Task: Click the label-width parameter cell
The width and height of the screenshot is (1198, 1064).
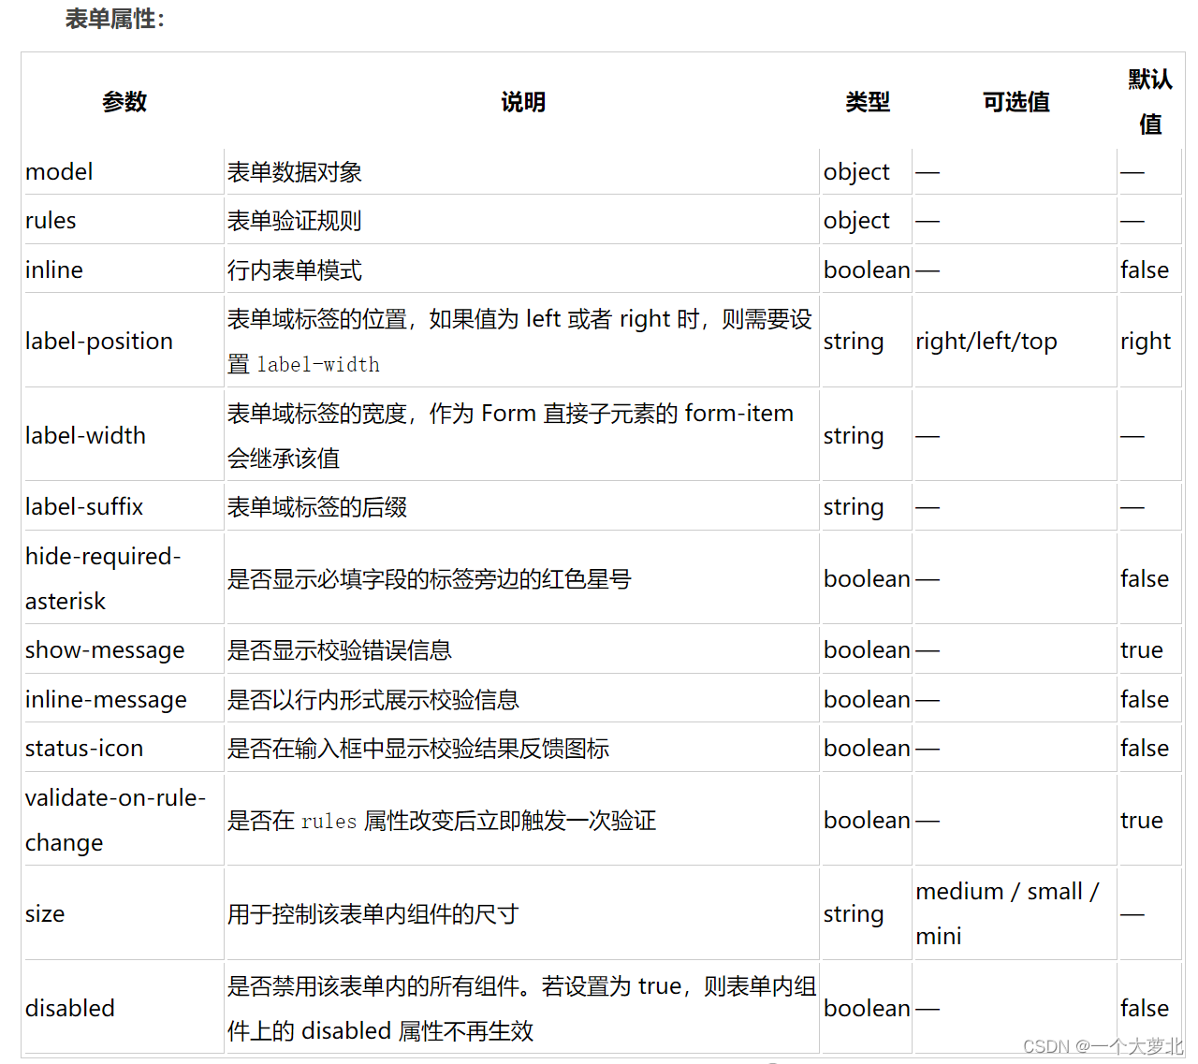Action: coord(124,436)
